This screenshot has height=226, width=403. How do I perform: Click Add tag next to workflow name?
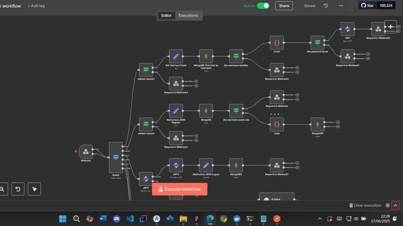point(36,6)
